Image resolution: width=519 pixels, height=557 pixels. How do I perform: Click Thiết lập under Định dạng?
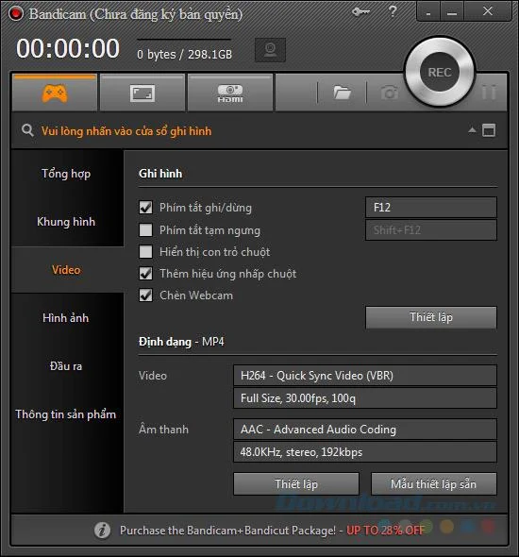[296, 483]
